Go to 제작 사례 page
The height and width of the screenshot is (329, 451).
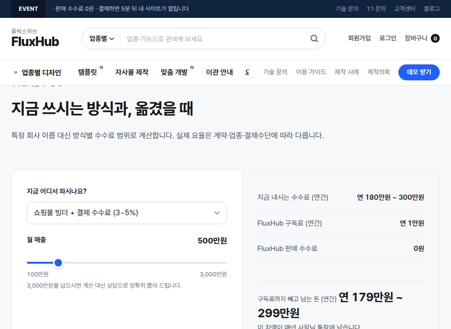click(x=347, y=72)
